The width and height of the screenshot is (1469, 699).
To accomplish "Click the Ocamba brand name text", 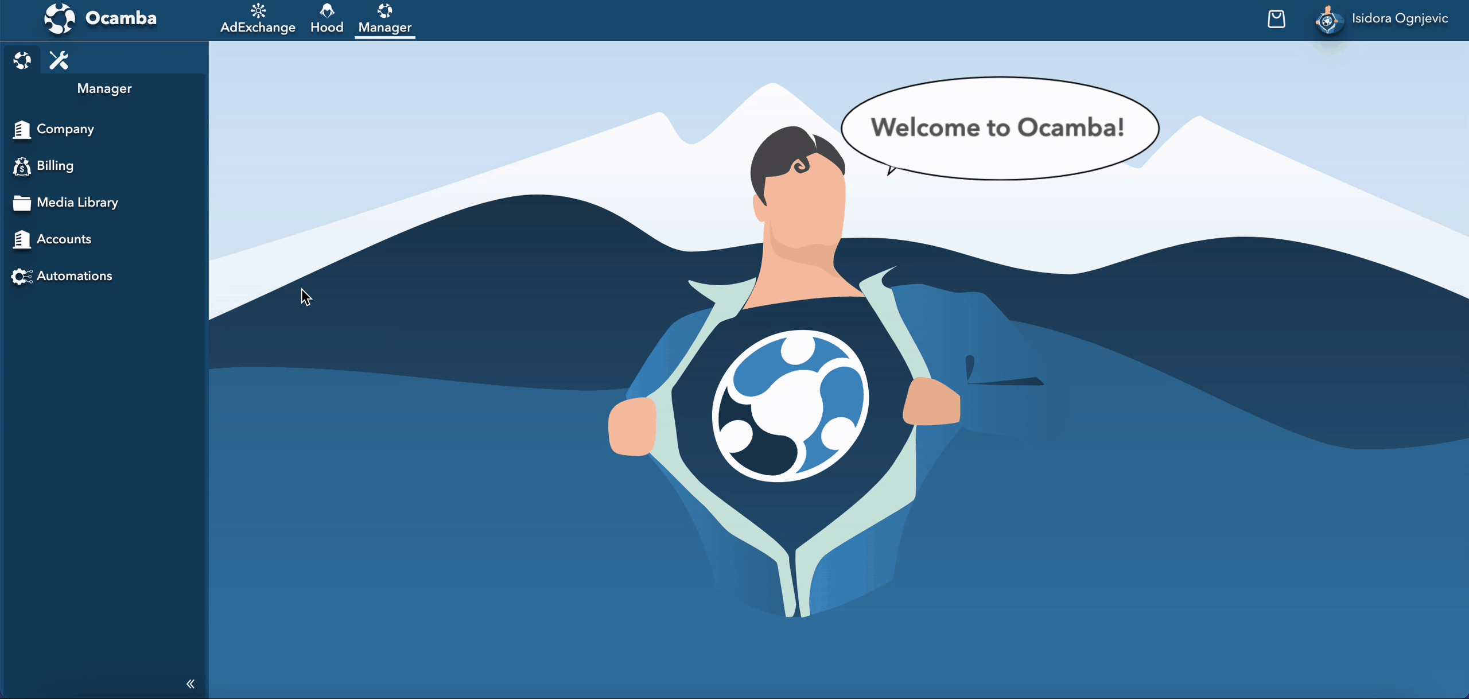I will (x=121, y=18).
